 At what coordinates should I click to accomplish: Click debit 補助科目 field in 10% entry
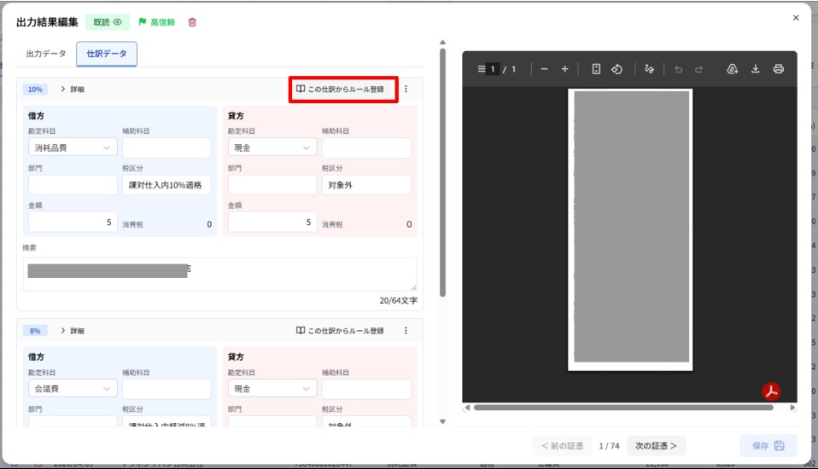click(167, 148)
